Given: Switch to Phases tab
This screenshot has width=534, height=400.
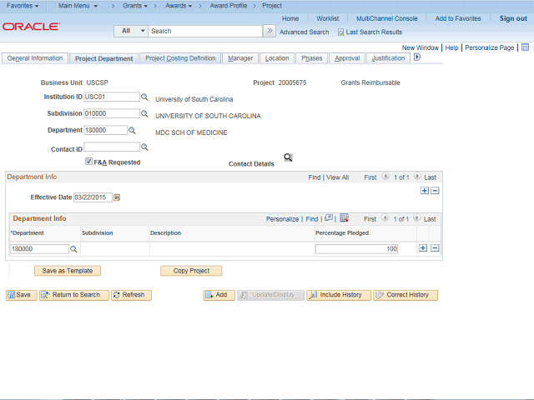Looking at the screenshot, I should tap(311, 58).
